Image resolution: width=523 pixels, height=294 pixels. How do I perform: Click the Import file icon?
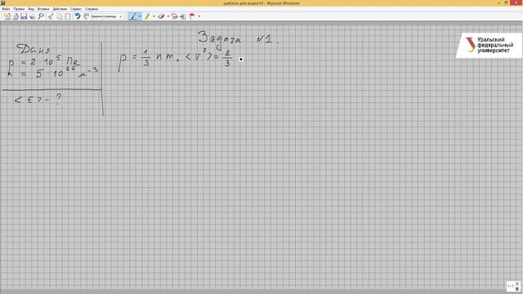pos(16,16)
